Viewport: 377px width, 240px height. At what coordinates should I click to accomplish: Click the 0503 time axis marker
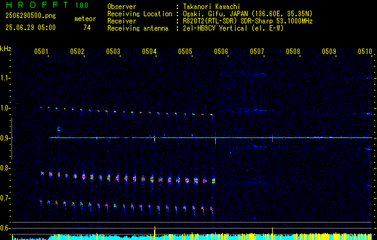113,51
